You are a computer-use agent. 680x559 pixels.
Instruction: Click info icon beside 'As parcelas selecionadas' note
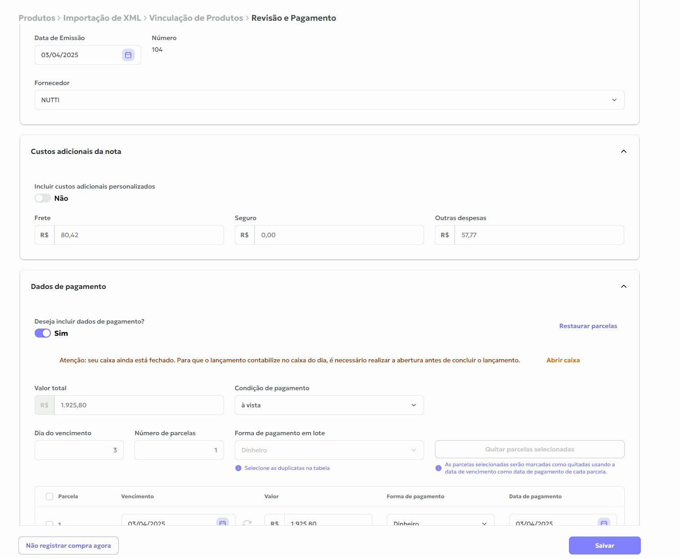click(x=438, y=468)
